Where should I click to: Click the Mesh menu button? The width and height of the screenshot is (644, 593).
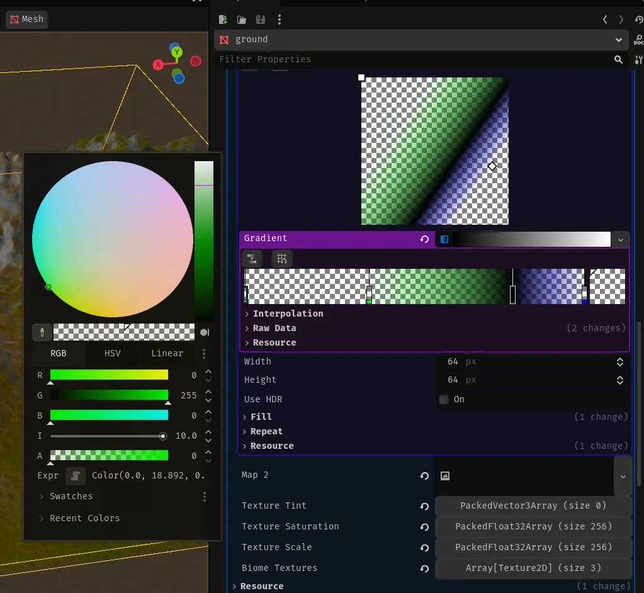click(x=26, y=19)
